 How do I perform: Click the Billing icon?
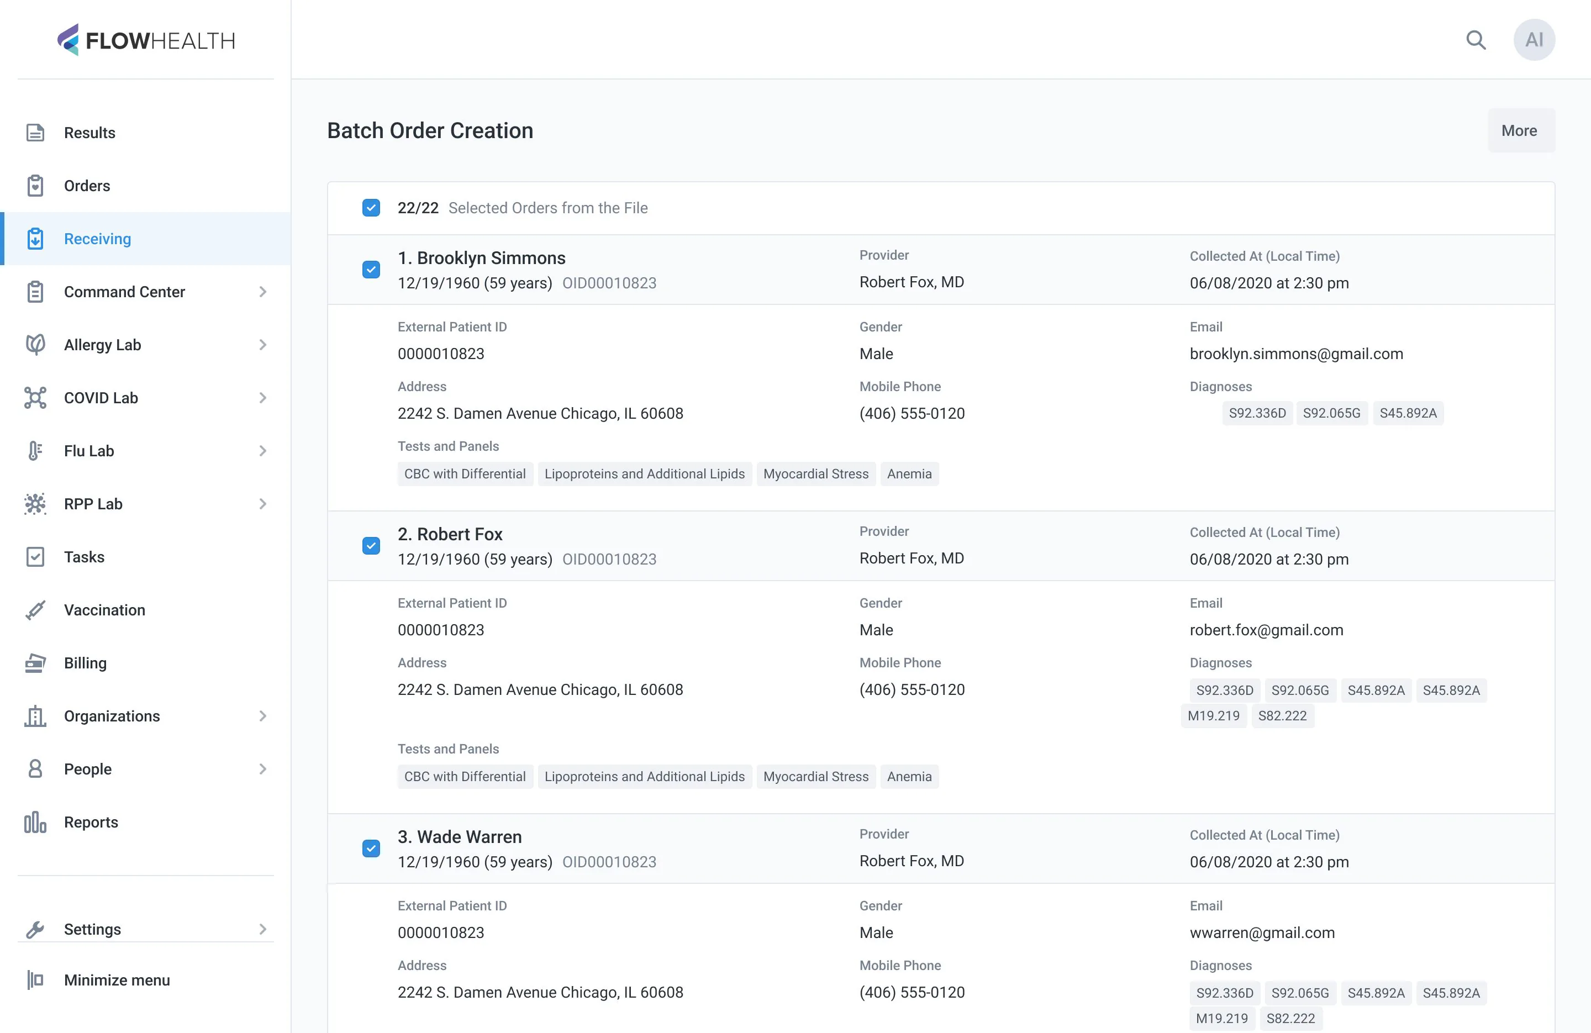pos(35,662)
